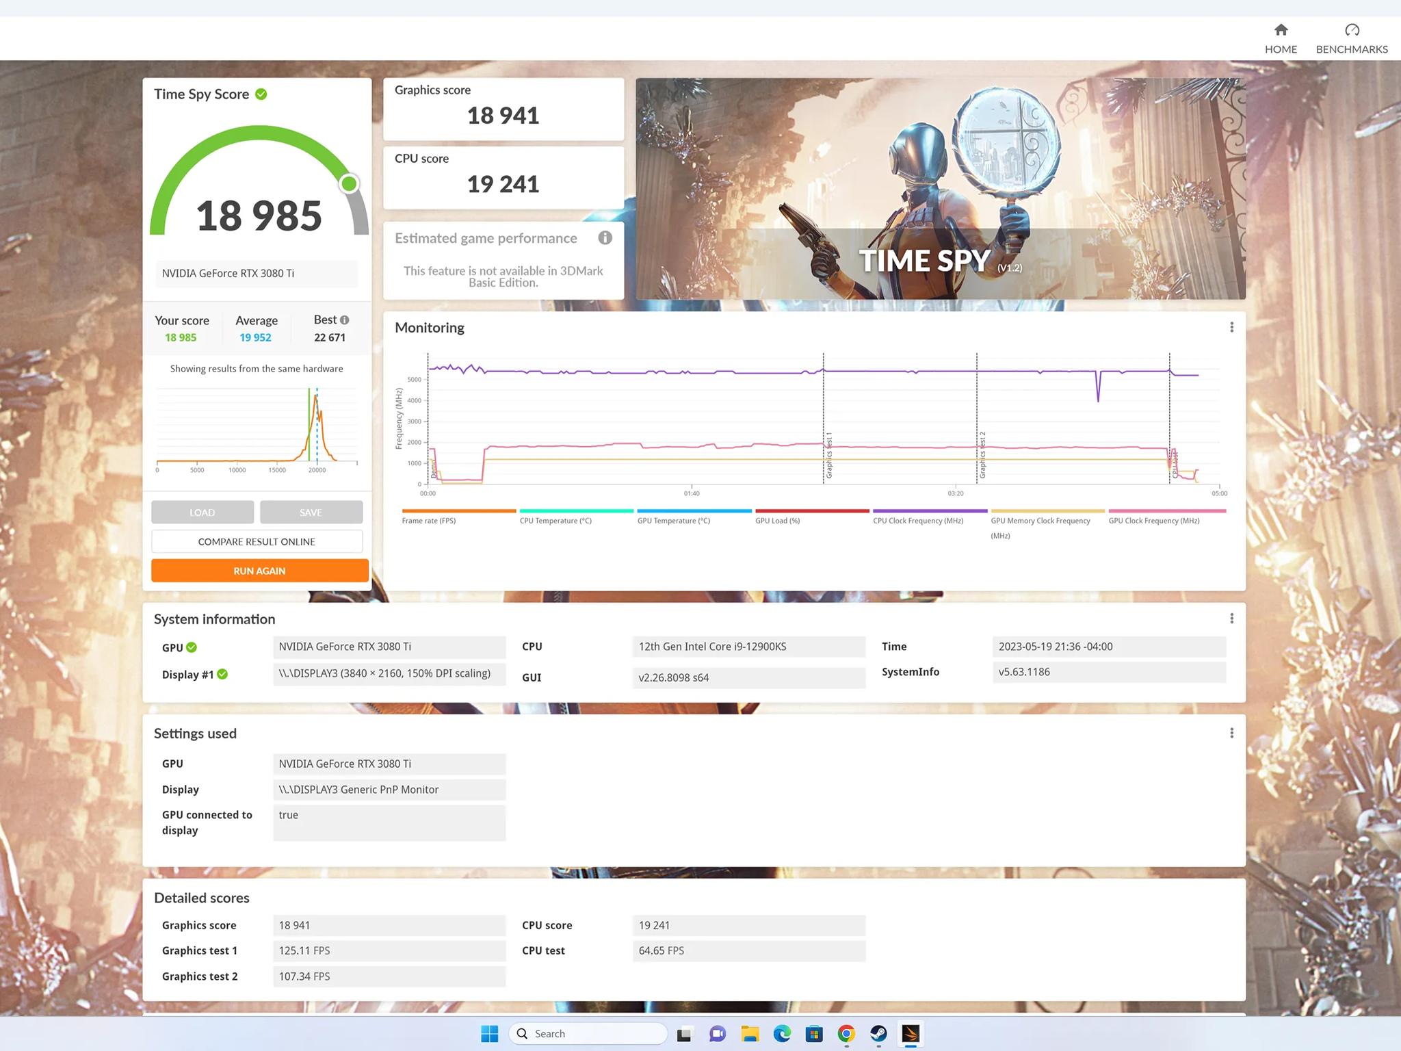The image size is (1401, 1051).
Task: Click the GUI version v2.26.8098 s64
Action: (749, 678)
